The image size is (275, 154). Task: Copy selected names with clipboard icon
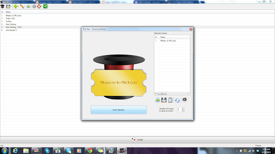pyautogui.click(x=170, y=100)
